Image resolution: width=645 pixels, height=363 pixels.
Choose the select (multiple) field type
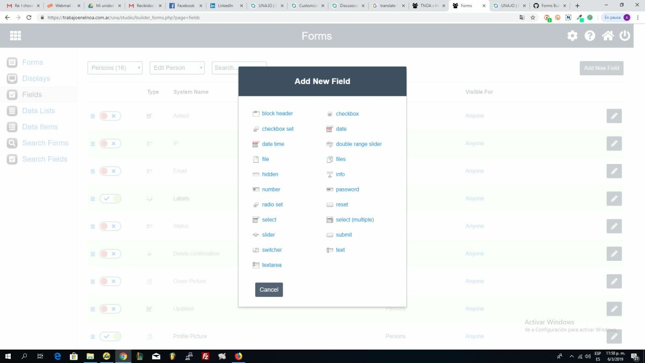tap(354, 219)
